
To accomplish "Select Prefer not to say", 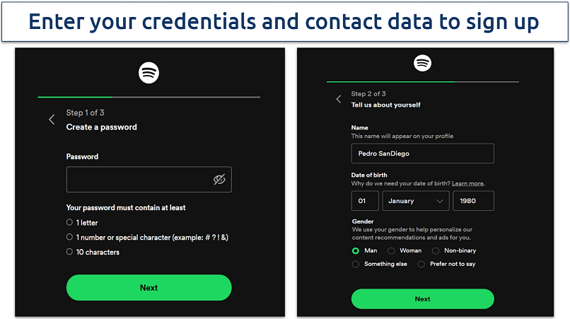I will 421,264.
